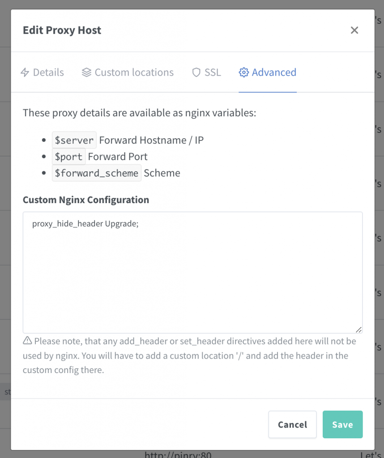The height and width of the screenshot is (458, 384).
Task: Open the Custom locations tab
Action: 128,72
